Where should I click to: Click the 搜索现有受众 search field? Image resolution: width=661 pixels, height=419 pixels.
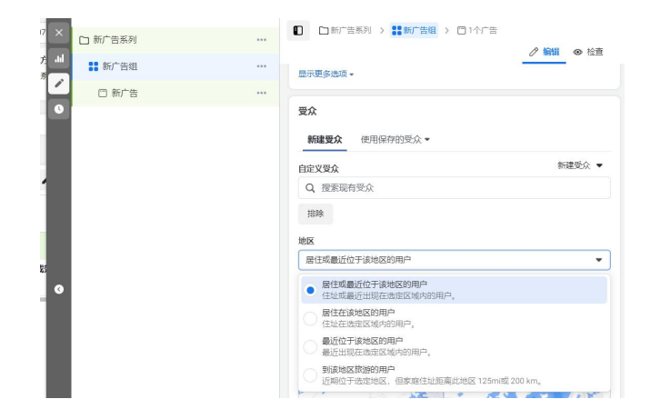(455, 188)
